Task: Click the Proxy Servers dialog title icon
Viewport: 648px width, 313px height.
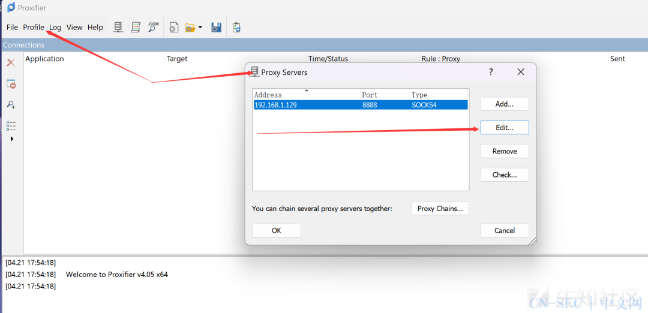Action: click(254, 72)
